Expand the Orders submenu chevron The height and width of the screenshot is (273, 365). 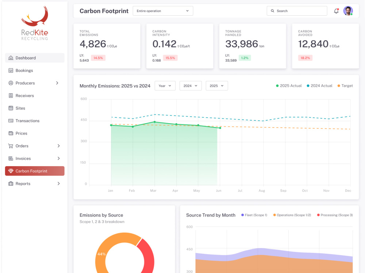click(x=59, y=146)
